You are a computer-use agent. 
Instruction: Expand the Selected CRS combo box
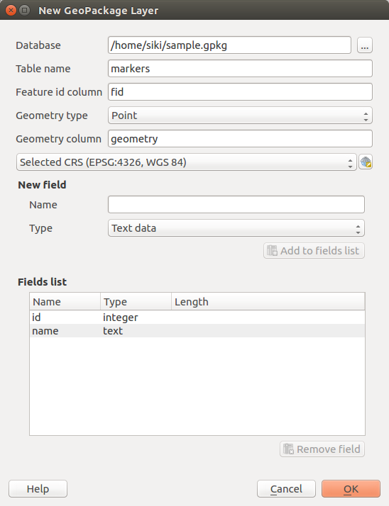[x=186, y=162]
